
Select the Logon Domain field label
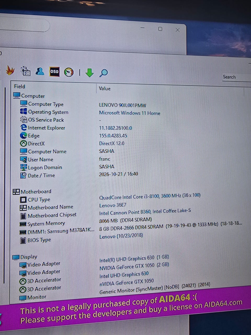(45, 167)
